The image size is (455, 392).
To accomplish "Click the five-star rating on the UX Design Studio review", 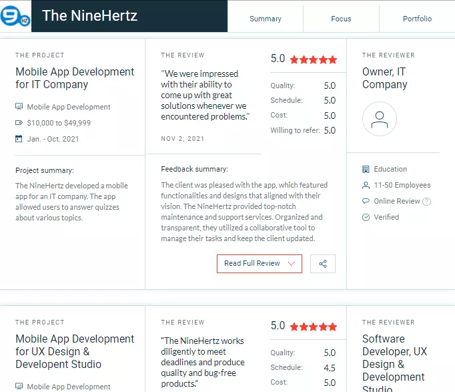I will click(314, 327).
